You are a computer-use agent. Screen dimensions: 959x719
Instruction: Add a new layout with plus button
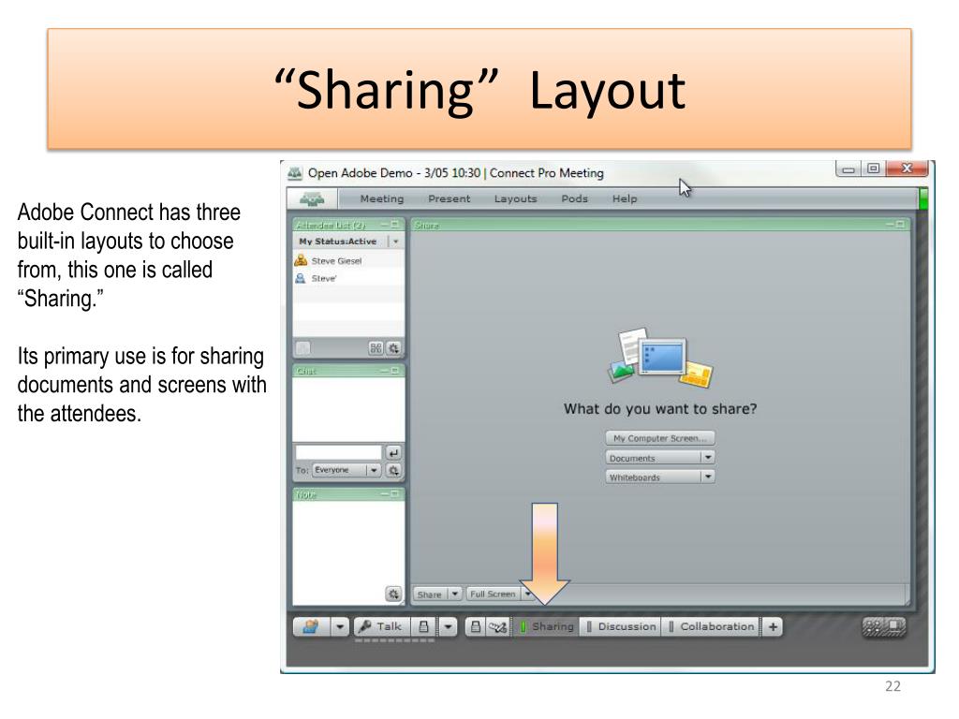[773, 626]
